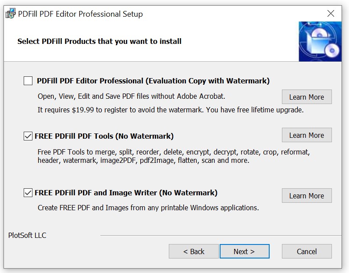Go back to the previous setup step

(x=194, y=251)
